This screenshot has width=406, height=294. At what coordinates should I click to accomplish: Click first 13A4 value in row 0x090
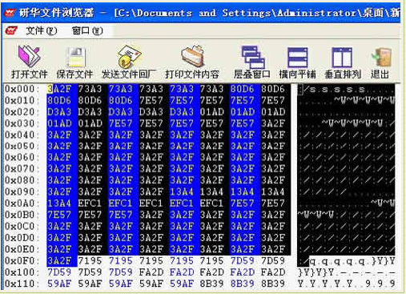tap(182, 191)
